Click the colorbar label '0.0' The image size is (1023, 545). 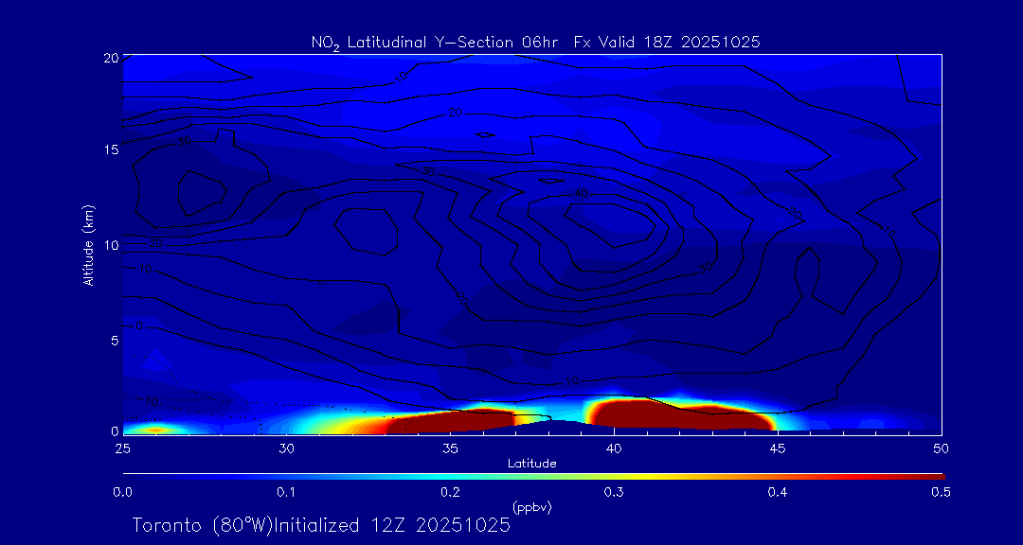pyautogui.click(x=122, y=493)
